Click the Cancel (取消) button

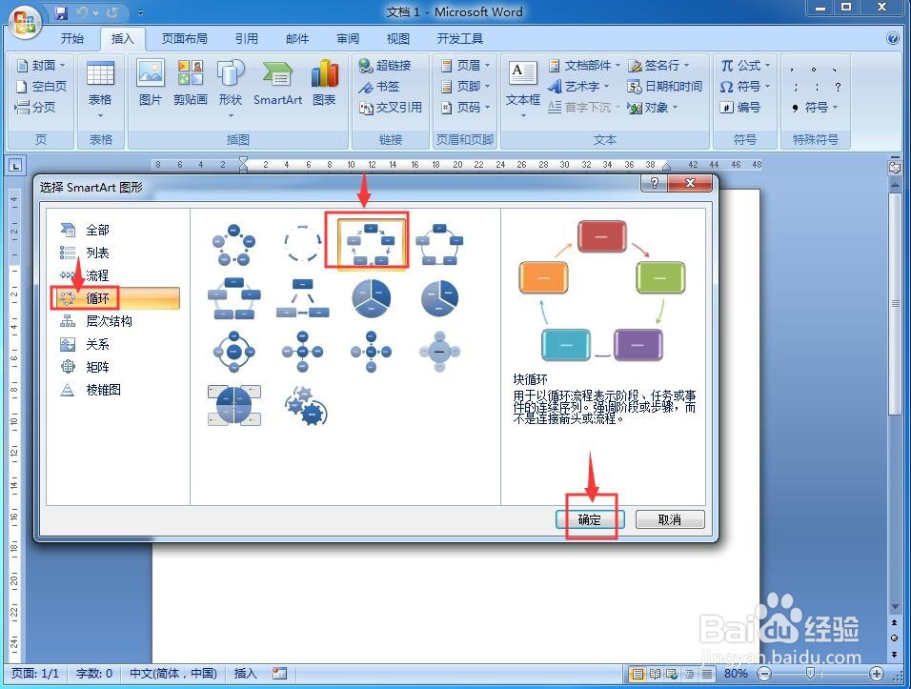coord(670,519)
